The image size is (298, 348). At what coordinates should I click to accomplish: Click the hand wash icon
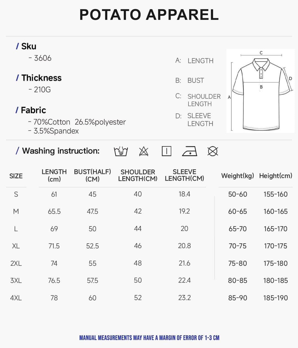click(121, 151)
